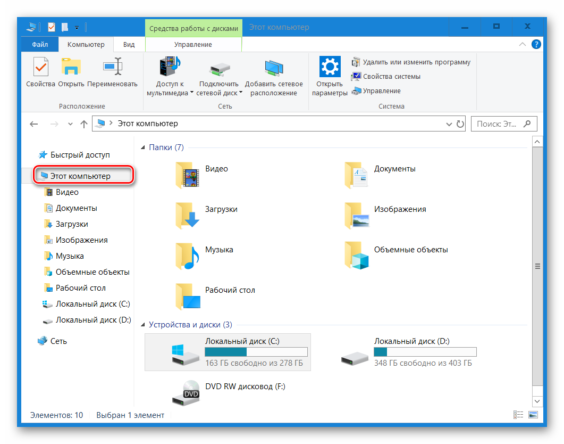
Task: Select Быстрый доступ in navigation pane
Action: [x=74, y=155]
